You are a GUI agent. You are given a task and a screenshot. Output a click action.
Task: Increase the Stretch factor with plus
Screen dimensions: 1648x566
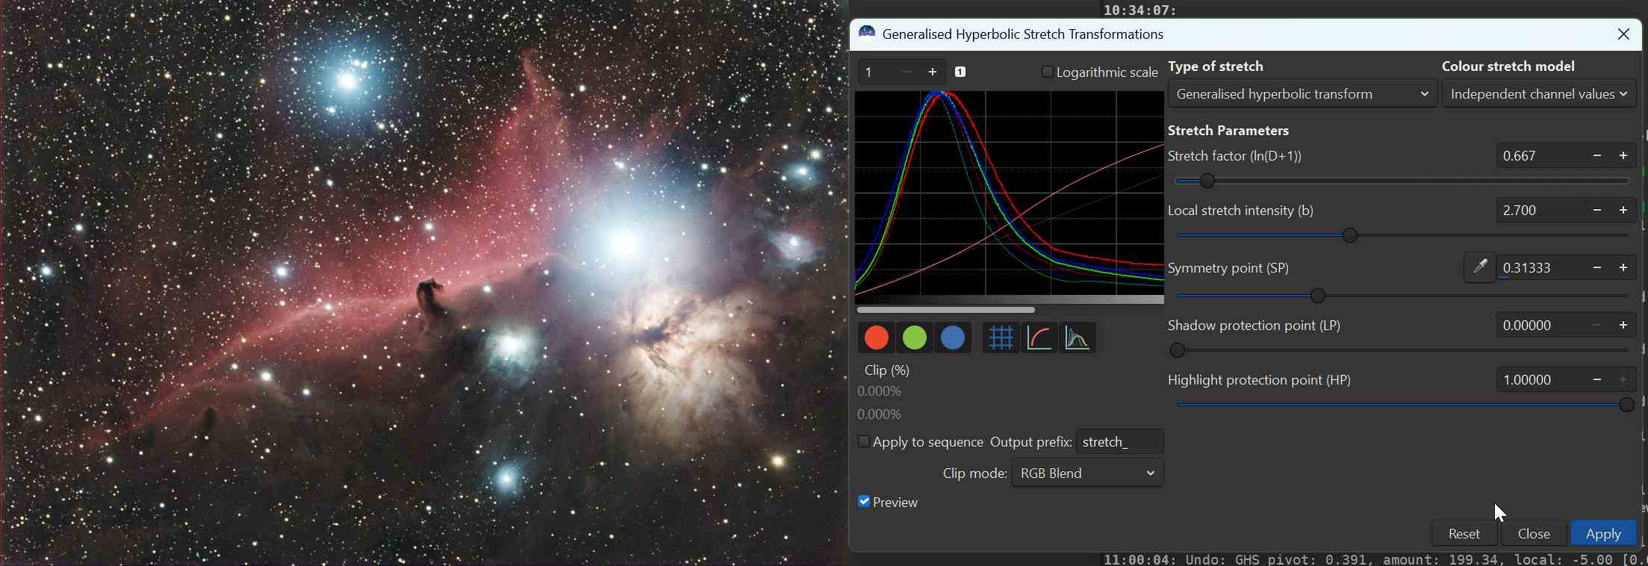point(1623,156)
